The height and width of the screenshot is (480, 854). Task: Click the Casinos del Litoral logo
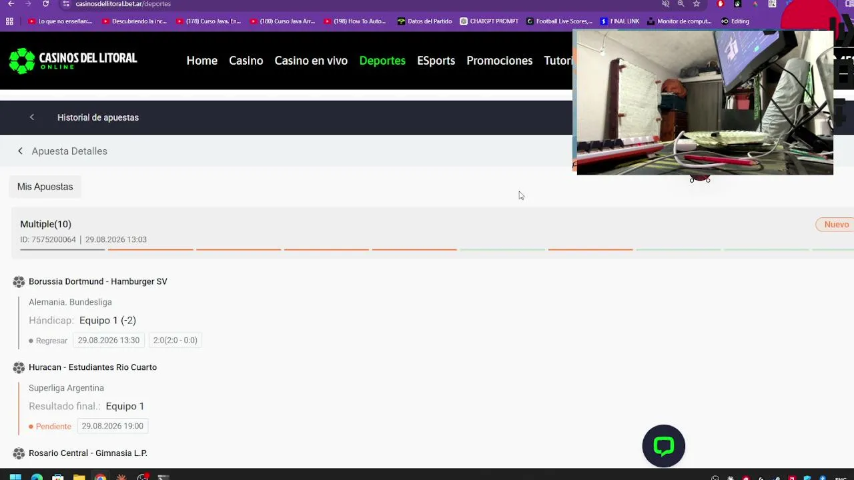click(x=73, y=61)
